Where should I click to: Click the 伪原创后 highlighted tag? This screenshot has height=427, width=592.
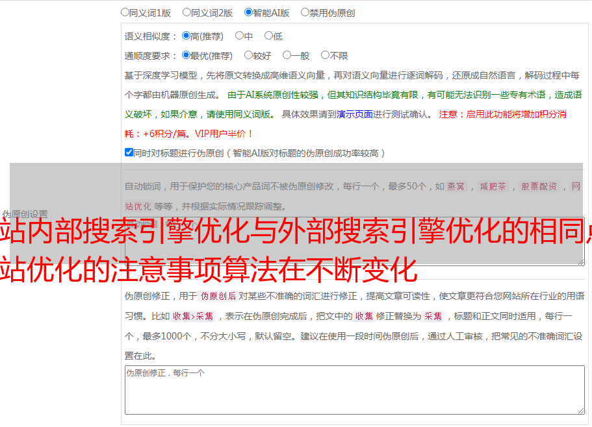(218, 296)
